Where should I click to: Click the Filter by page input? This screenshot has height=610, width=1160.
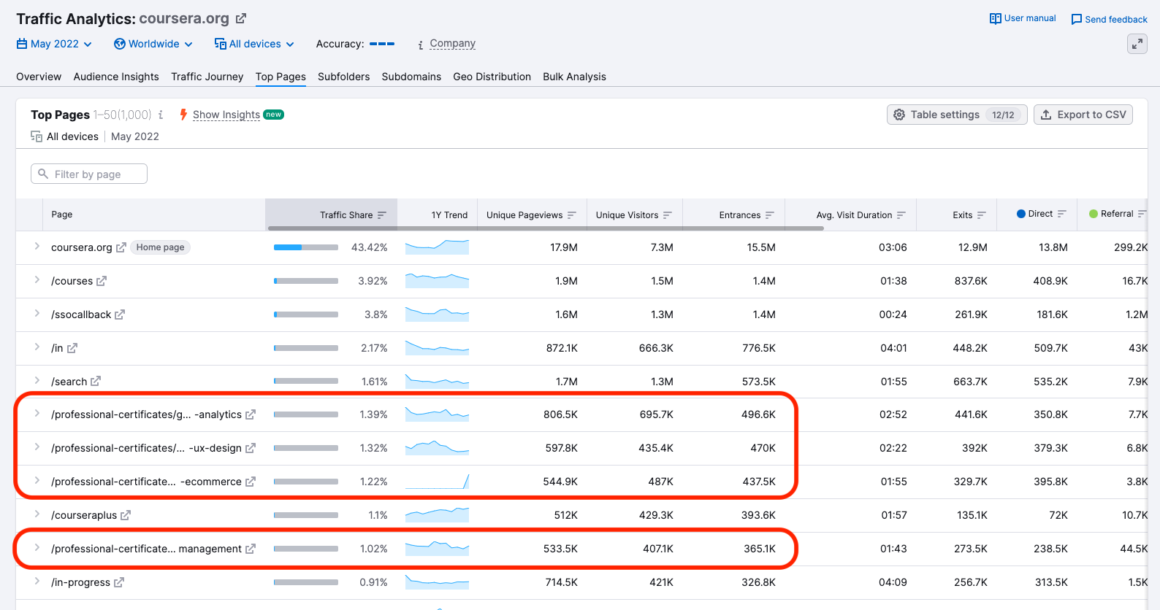(89, 174)
